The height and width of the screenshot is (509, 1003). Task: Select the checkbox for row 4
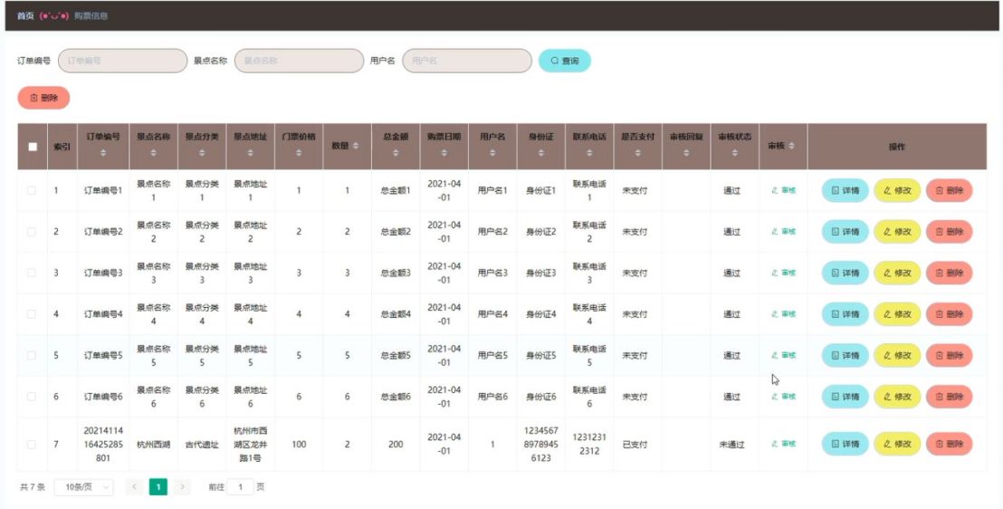pyautogui.click(x=32, y=313)
